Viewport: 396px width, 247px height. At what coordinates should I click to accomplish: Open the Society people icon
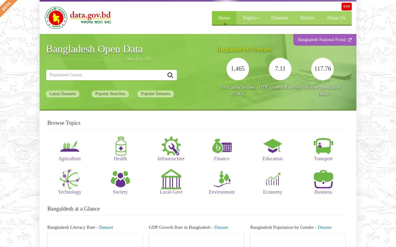tap(120, 179)
